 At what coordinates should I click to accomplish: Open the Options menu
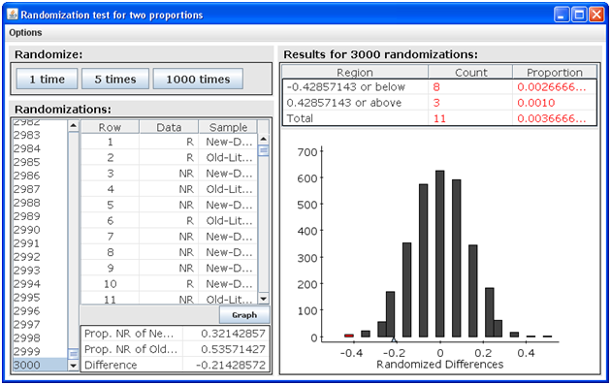coord(26,33)
